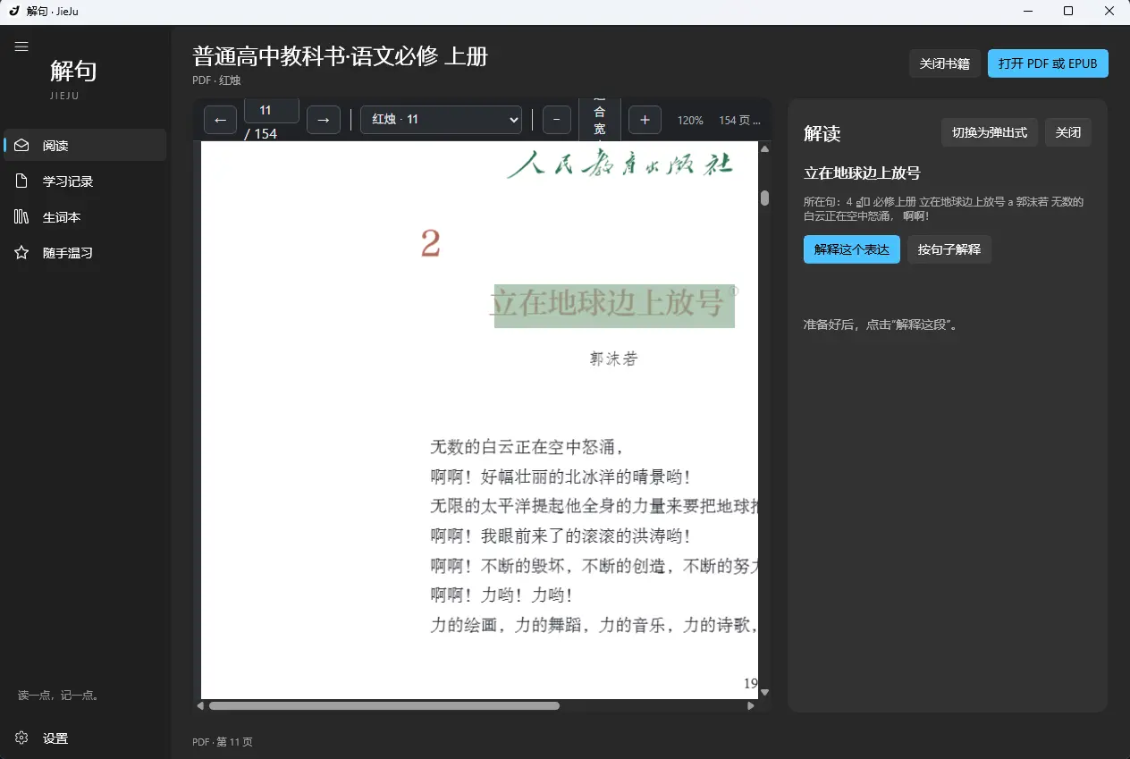Click the 解释这个表达 button
The height and width of the screenshot is (759, 1130).
[852, 249]
